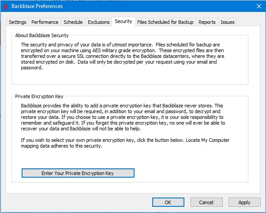Viewport: 266px width, 213px height.
Task: Click the Backblaze Preferences title text
Action: [x=37, y=6]
